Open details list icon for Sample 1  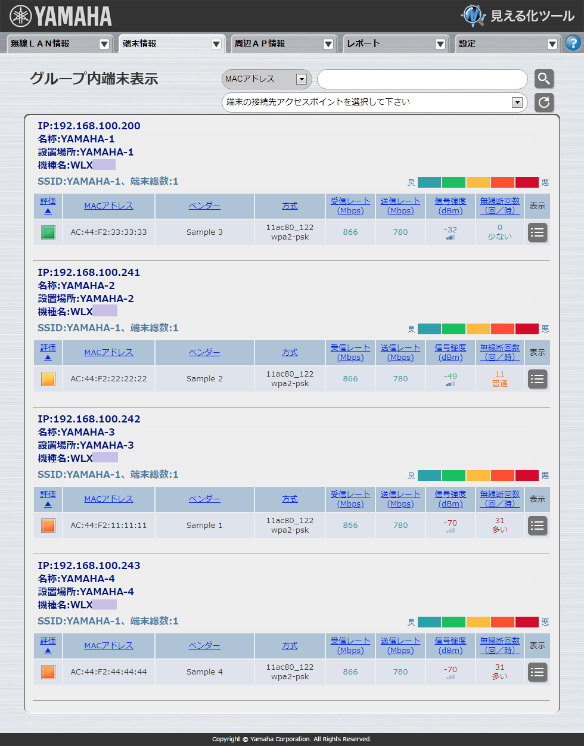pyautogui.click(x=537, y=526)
